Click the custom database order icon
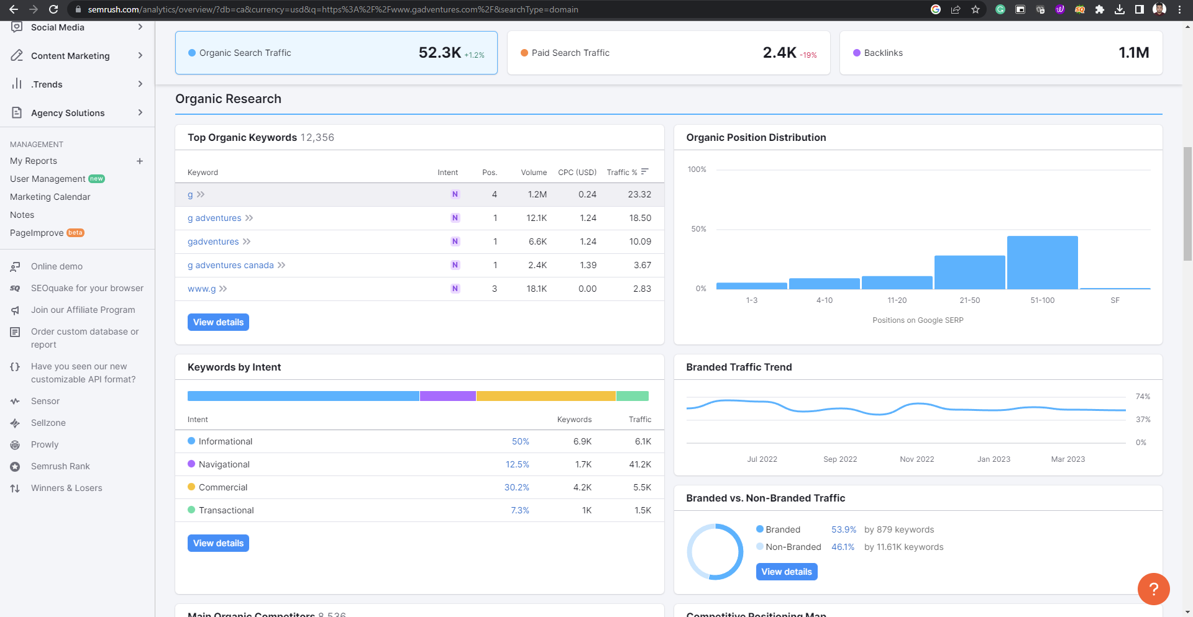This screenshot has height=617, width=1193. click(x=16, y=332)
